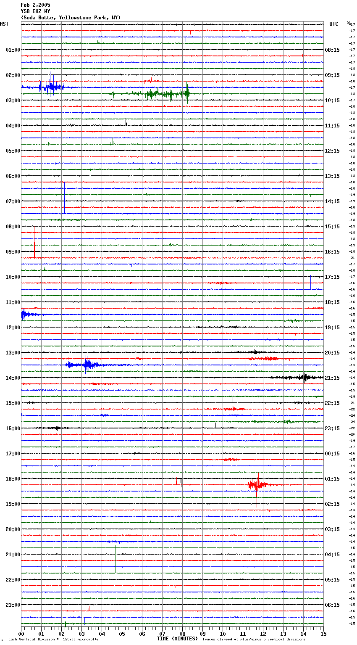Select the 23:00 MST time label
This screenshot has width=357, height=645.
pyautogui.click(x=13, y=605)
